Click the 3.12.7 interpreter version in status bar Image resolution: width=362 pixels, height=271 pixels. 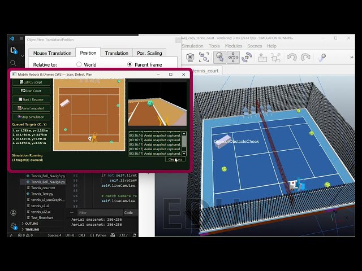[123, 235]
